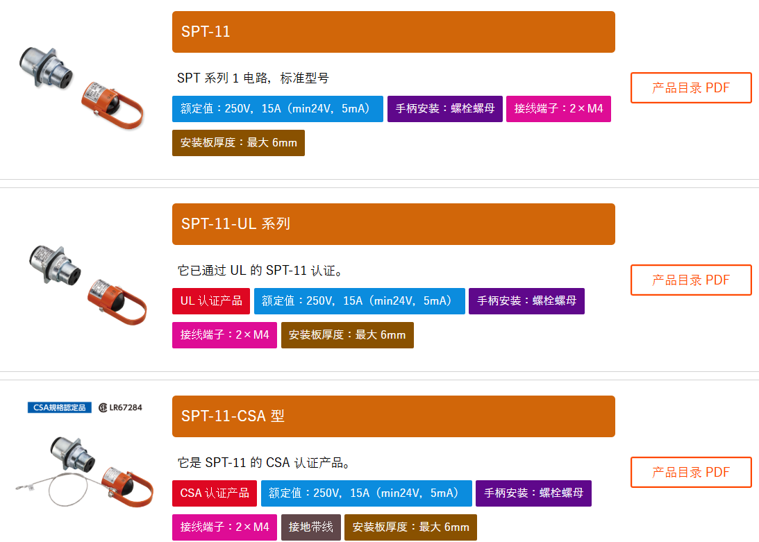Viewport: 759px width, 542px height.
Task: Click the red UL 认证产品 tag
Action: 211,301
